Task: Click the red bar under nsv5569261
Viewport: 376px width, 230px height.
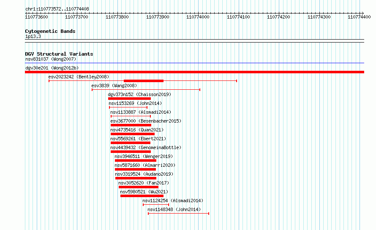Action: pos(131,143)
